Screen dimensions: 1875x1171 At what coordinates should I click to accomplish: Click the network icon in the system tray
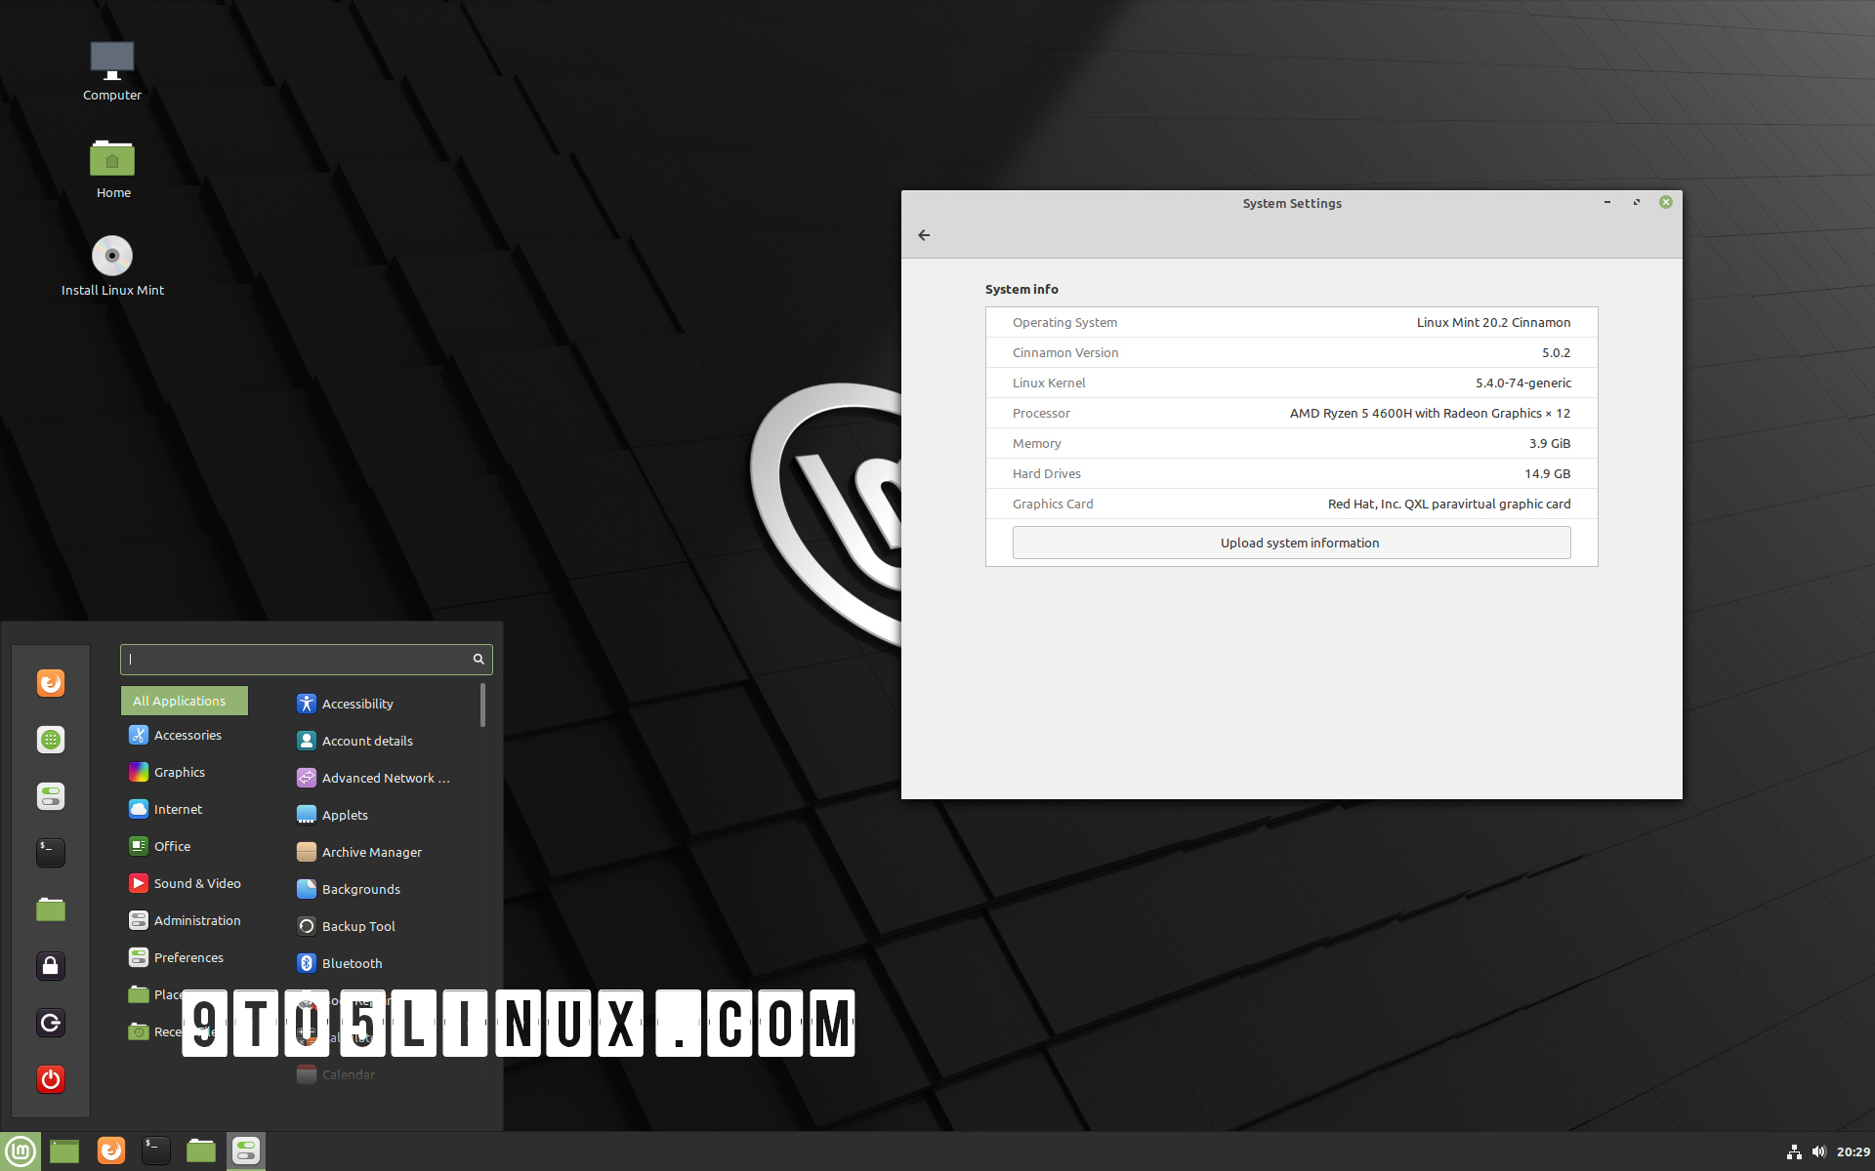point(1795,1151)
